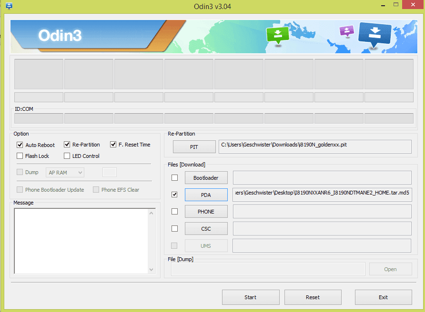Enable the LED Control checkbox
Screen dimensions: 425x312
67,156
